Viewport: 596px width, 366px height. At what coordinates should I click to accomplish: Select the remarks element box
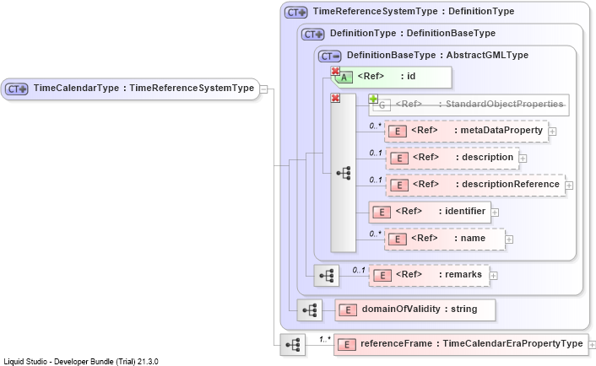point(429,276)
